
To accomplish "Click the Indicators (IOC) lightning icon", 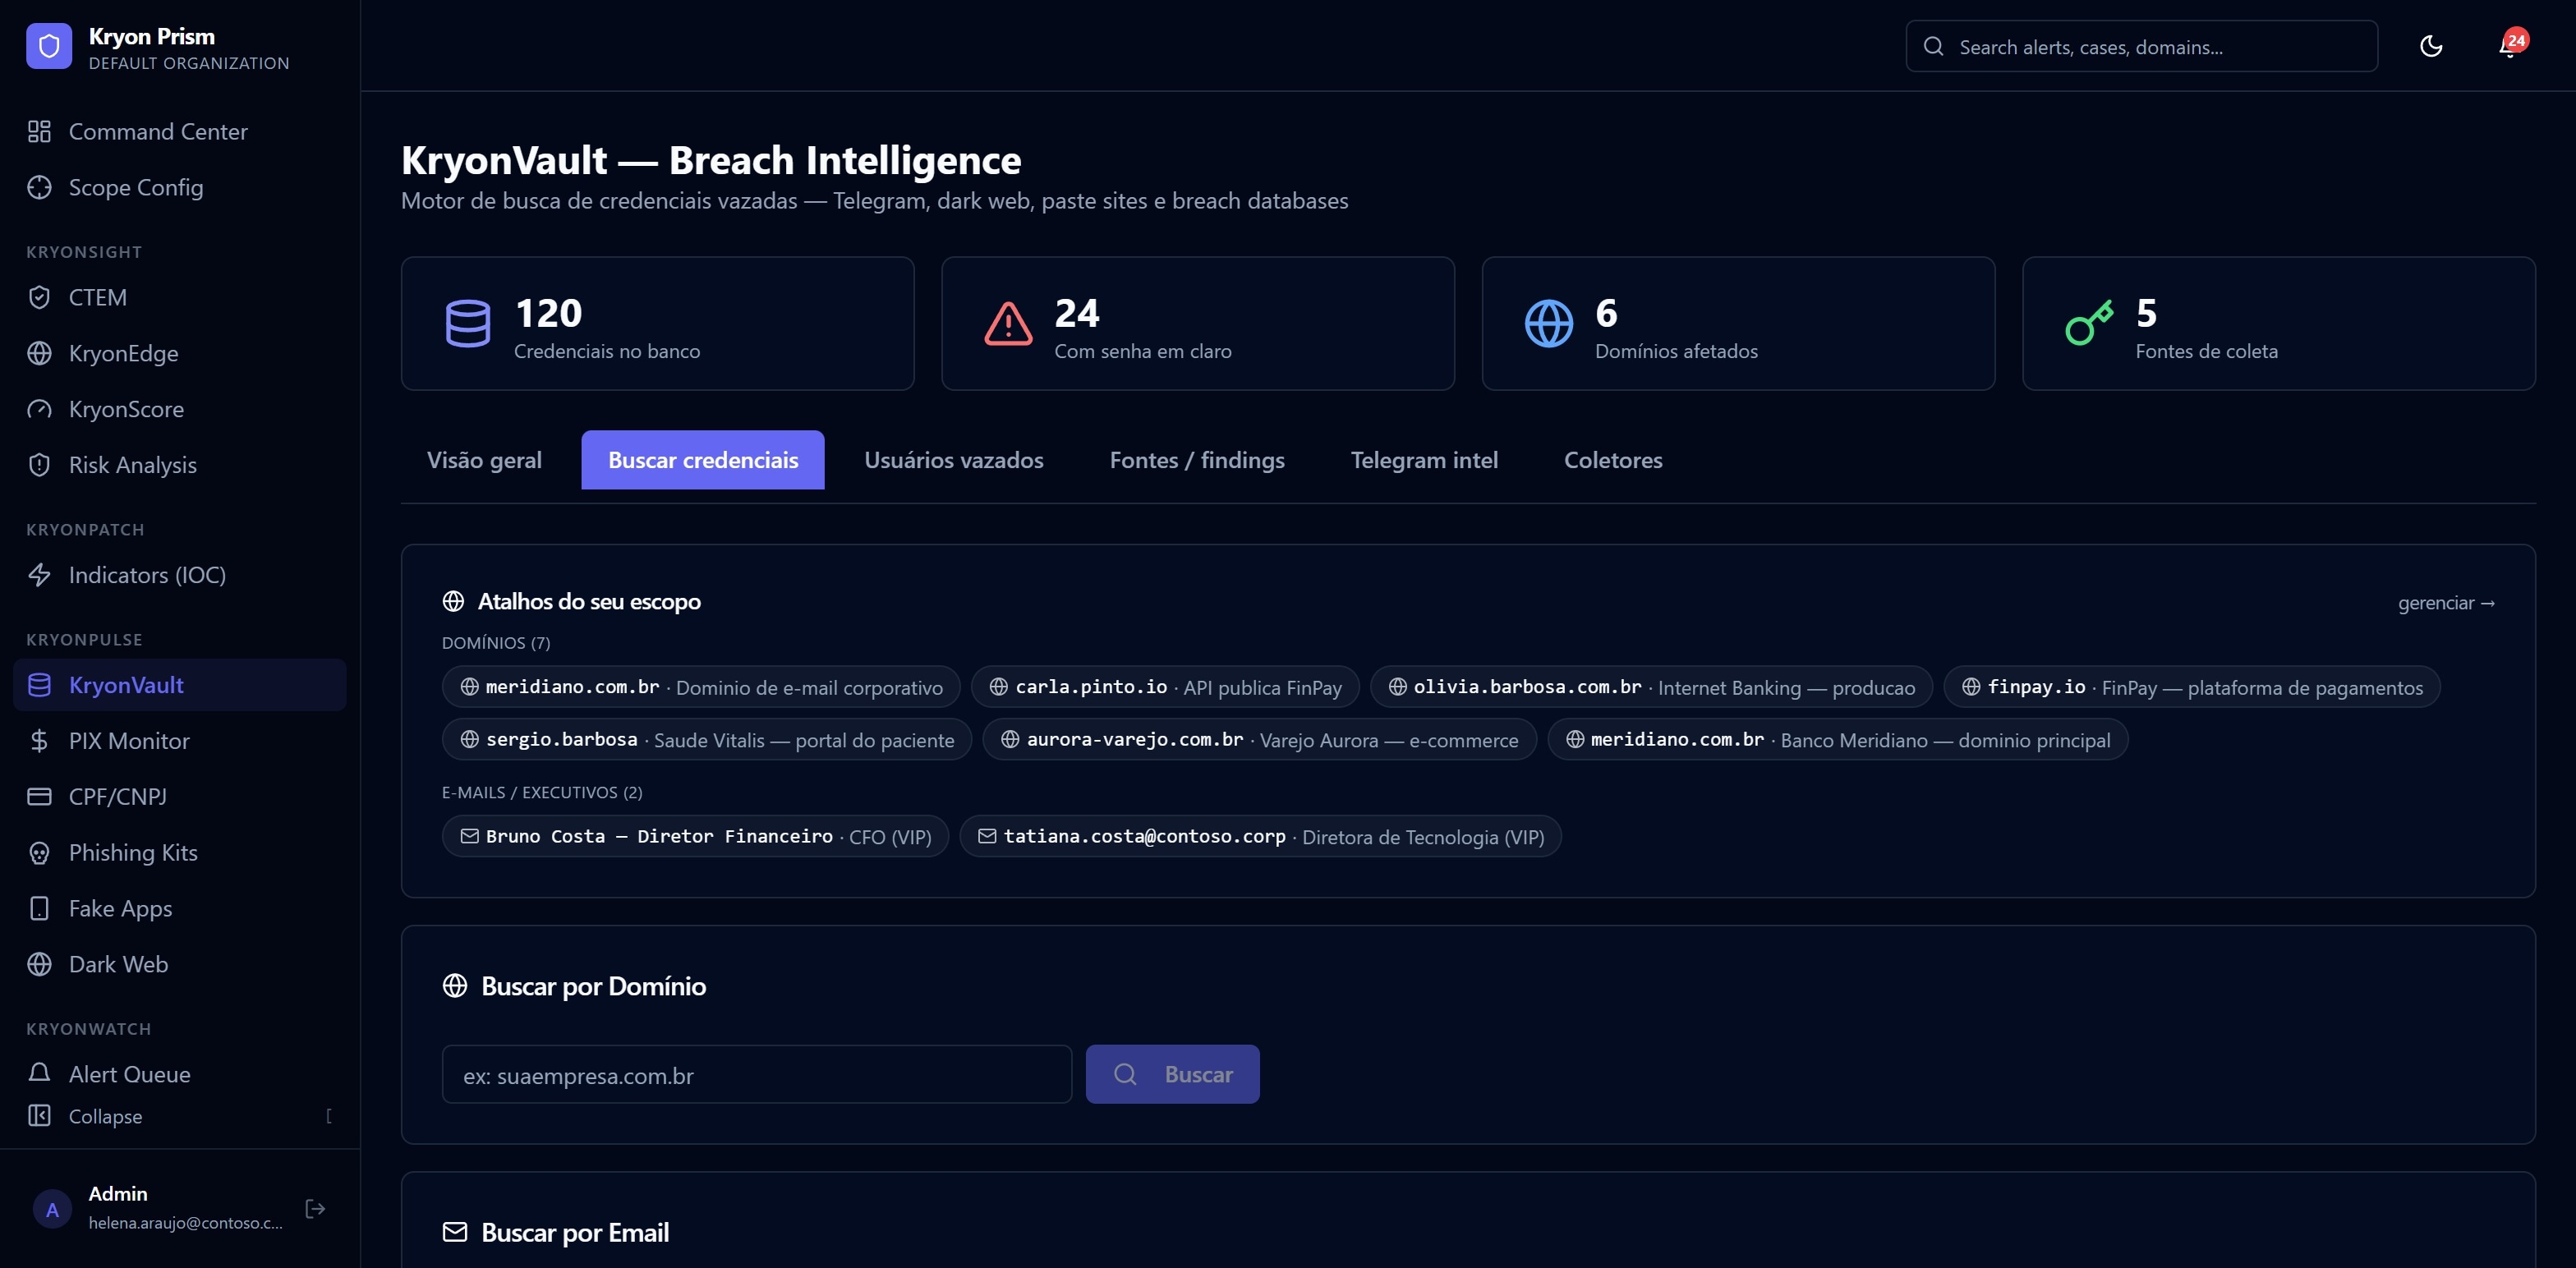I will (39, 576).
